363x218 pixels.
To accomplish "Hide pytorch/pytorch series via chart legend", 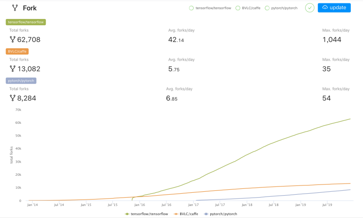I will [x=222, y=213].
